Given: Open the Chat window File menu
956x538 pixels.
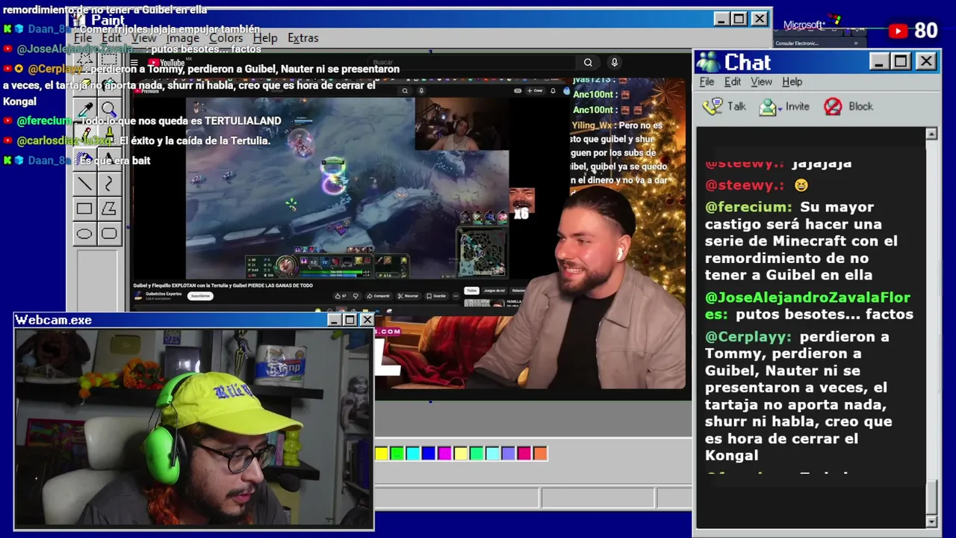Looking at the screenshot, I should (707, 81).
